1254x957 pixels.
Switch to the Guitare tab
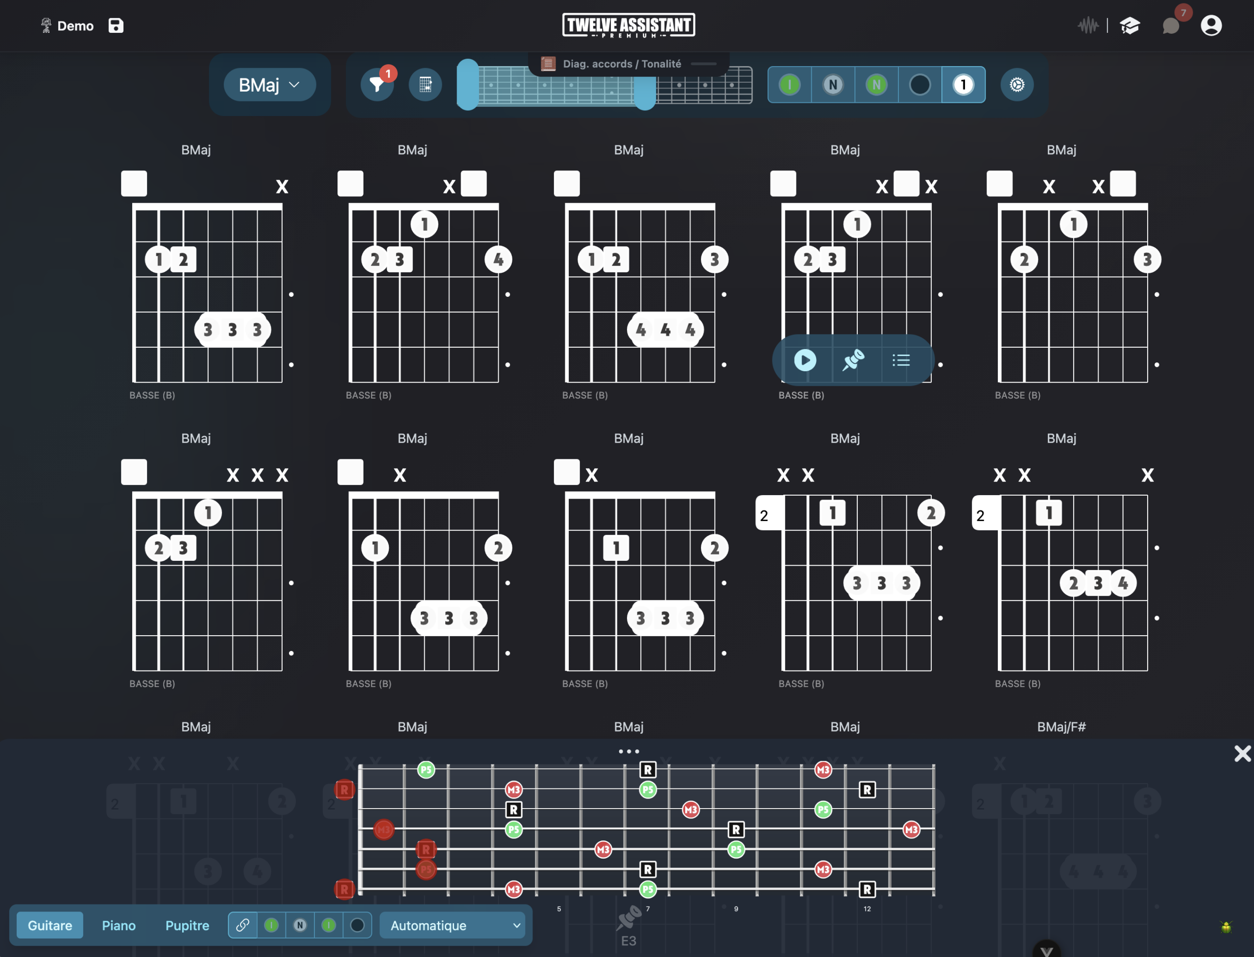point(50,925)
